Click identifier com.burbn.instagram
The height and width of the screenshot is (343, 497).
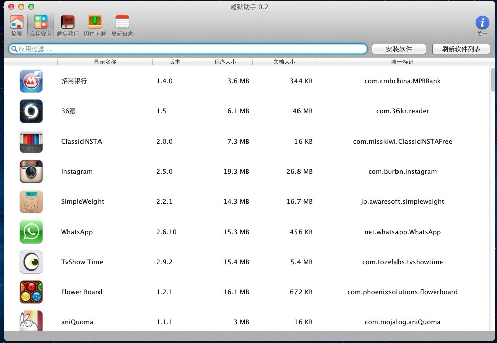point(403,172)
